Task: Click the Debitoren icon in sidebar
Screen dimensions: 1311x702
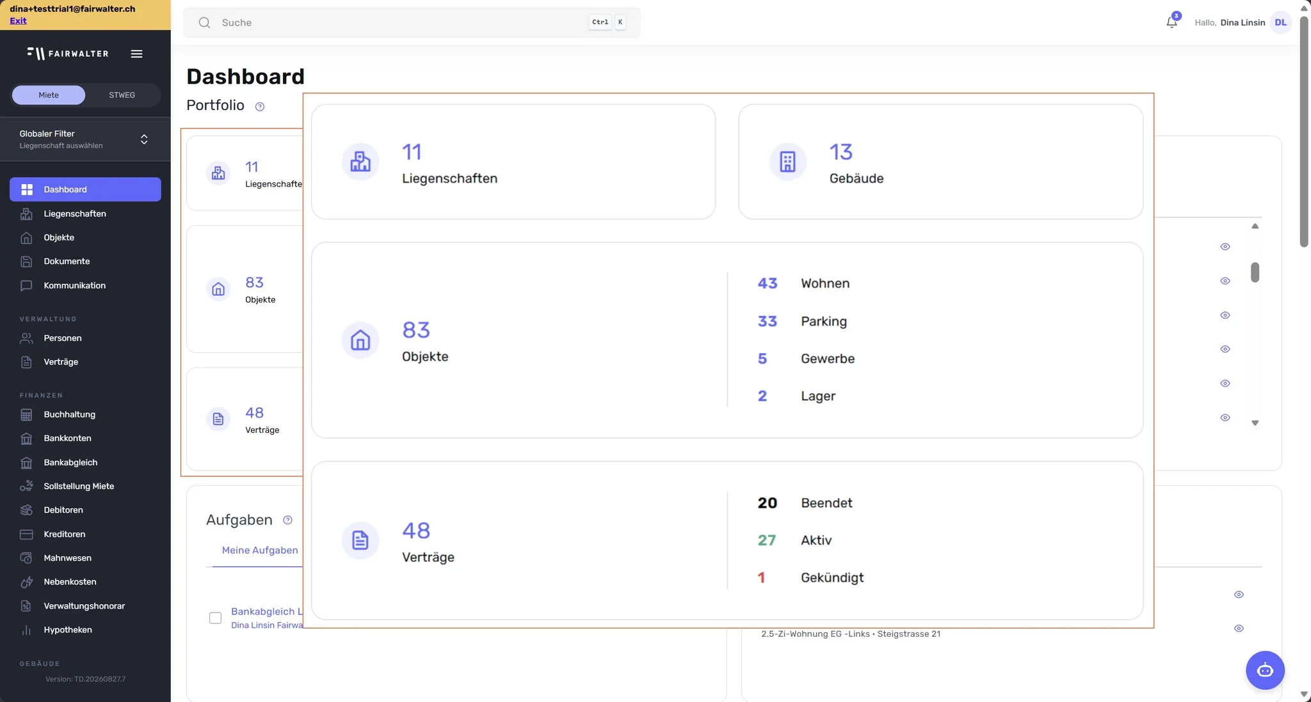Action: coord(26,510)
